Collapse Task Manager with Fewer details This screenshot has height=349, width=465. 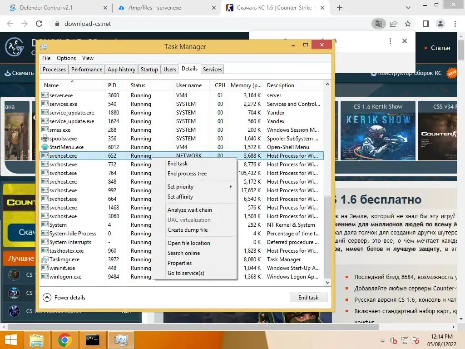coord(64,297)
